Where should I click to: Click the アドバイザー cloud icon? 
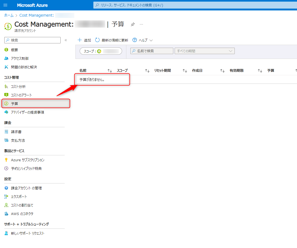pos(6,112)
